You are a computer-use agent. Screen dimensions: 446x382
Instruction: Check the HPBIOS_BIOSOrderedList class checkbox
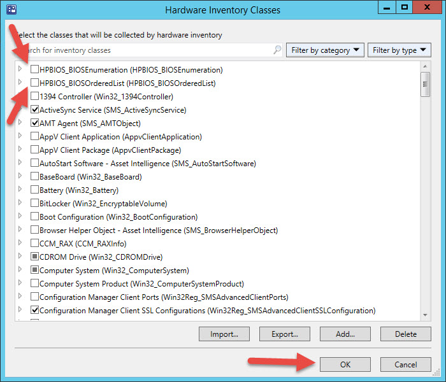34,83
